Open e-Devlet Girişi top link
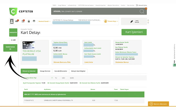 click(x=72, y=5)
